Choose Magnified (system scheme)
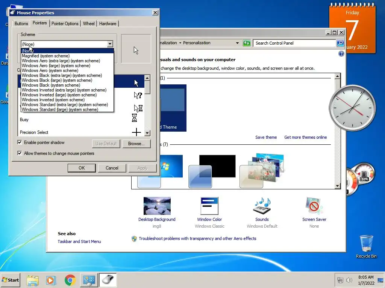385x288 pixels. [67, 56]
